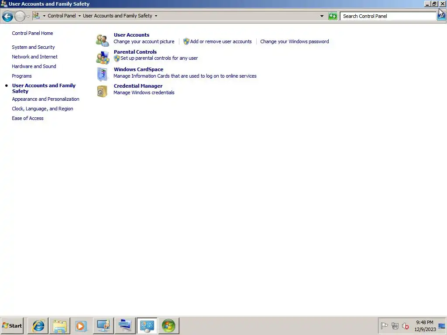Open Windows Media Player from taskbar
Screen dimensions: 447x335
81,325
